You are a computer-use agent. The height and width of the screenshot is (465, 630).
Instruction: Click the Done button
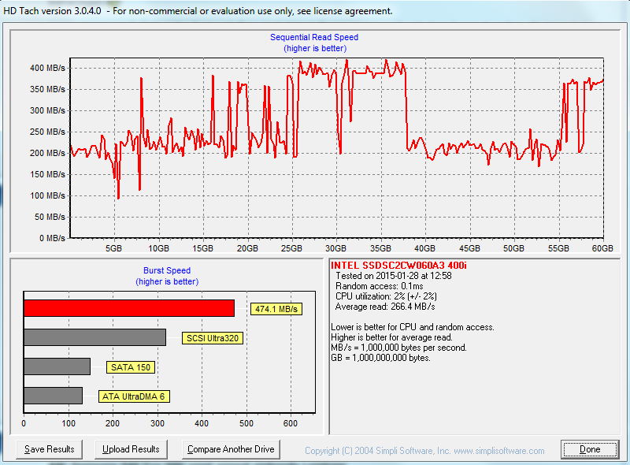(590, 449)
